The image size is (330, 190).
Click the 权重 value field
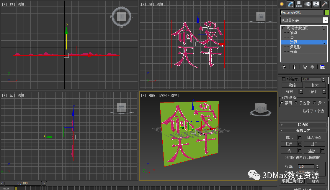point(306,166)
